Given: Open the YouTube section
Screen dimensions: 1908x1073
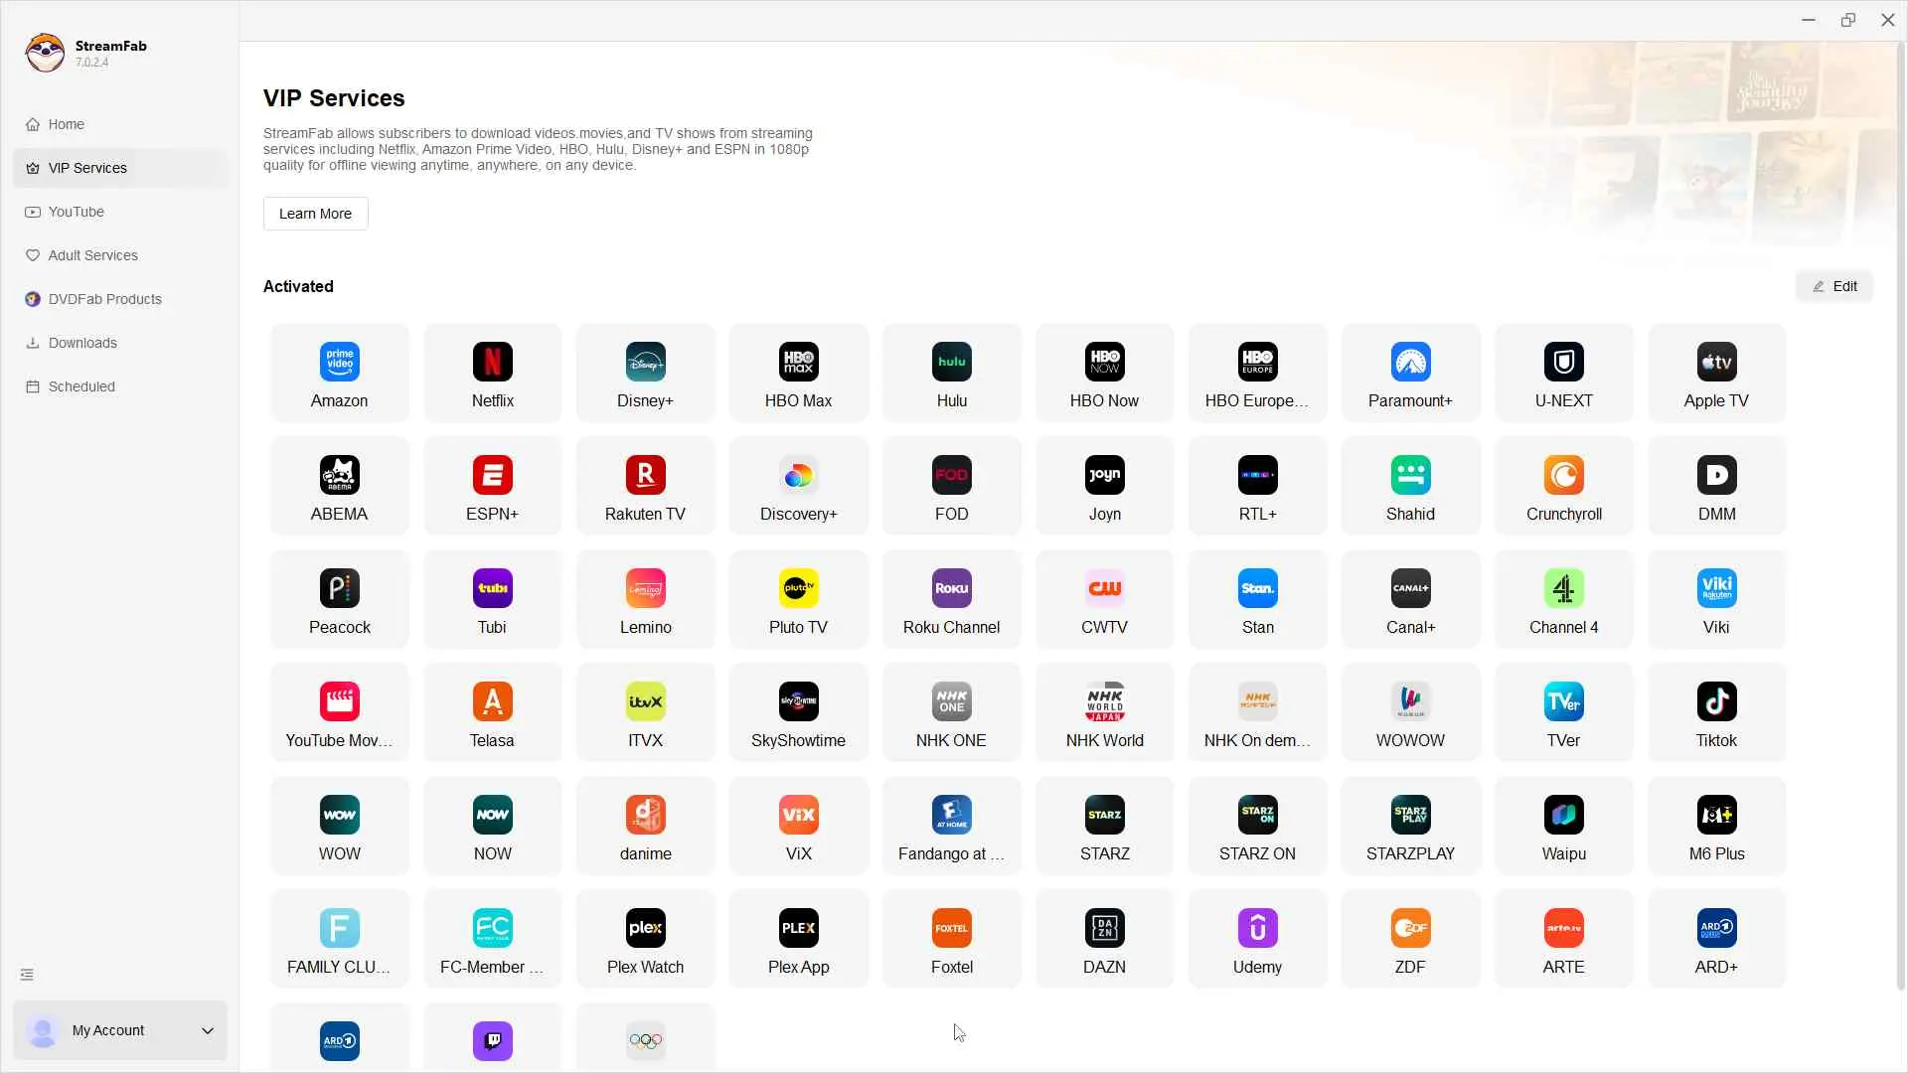Looking at the screenshot, I should [120, 212].
